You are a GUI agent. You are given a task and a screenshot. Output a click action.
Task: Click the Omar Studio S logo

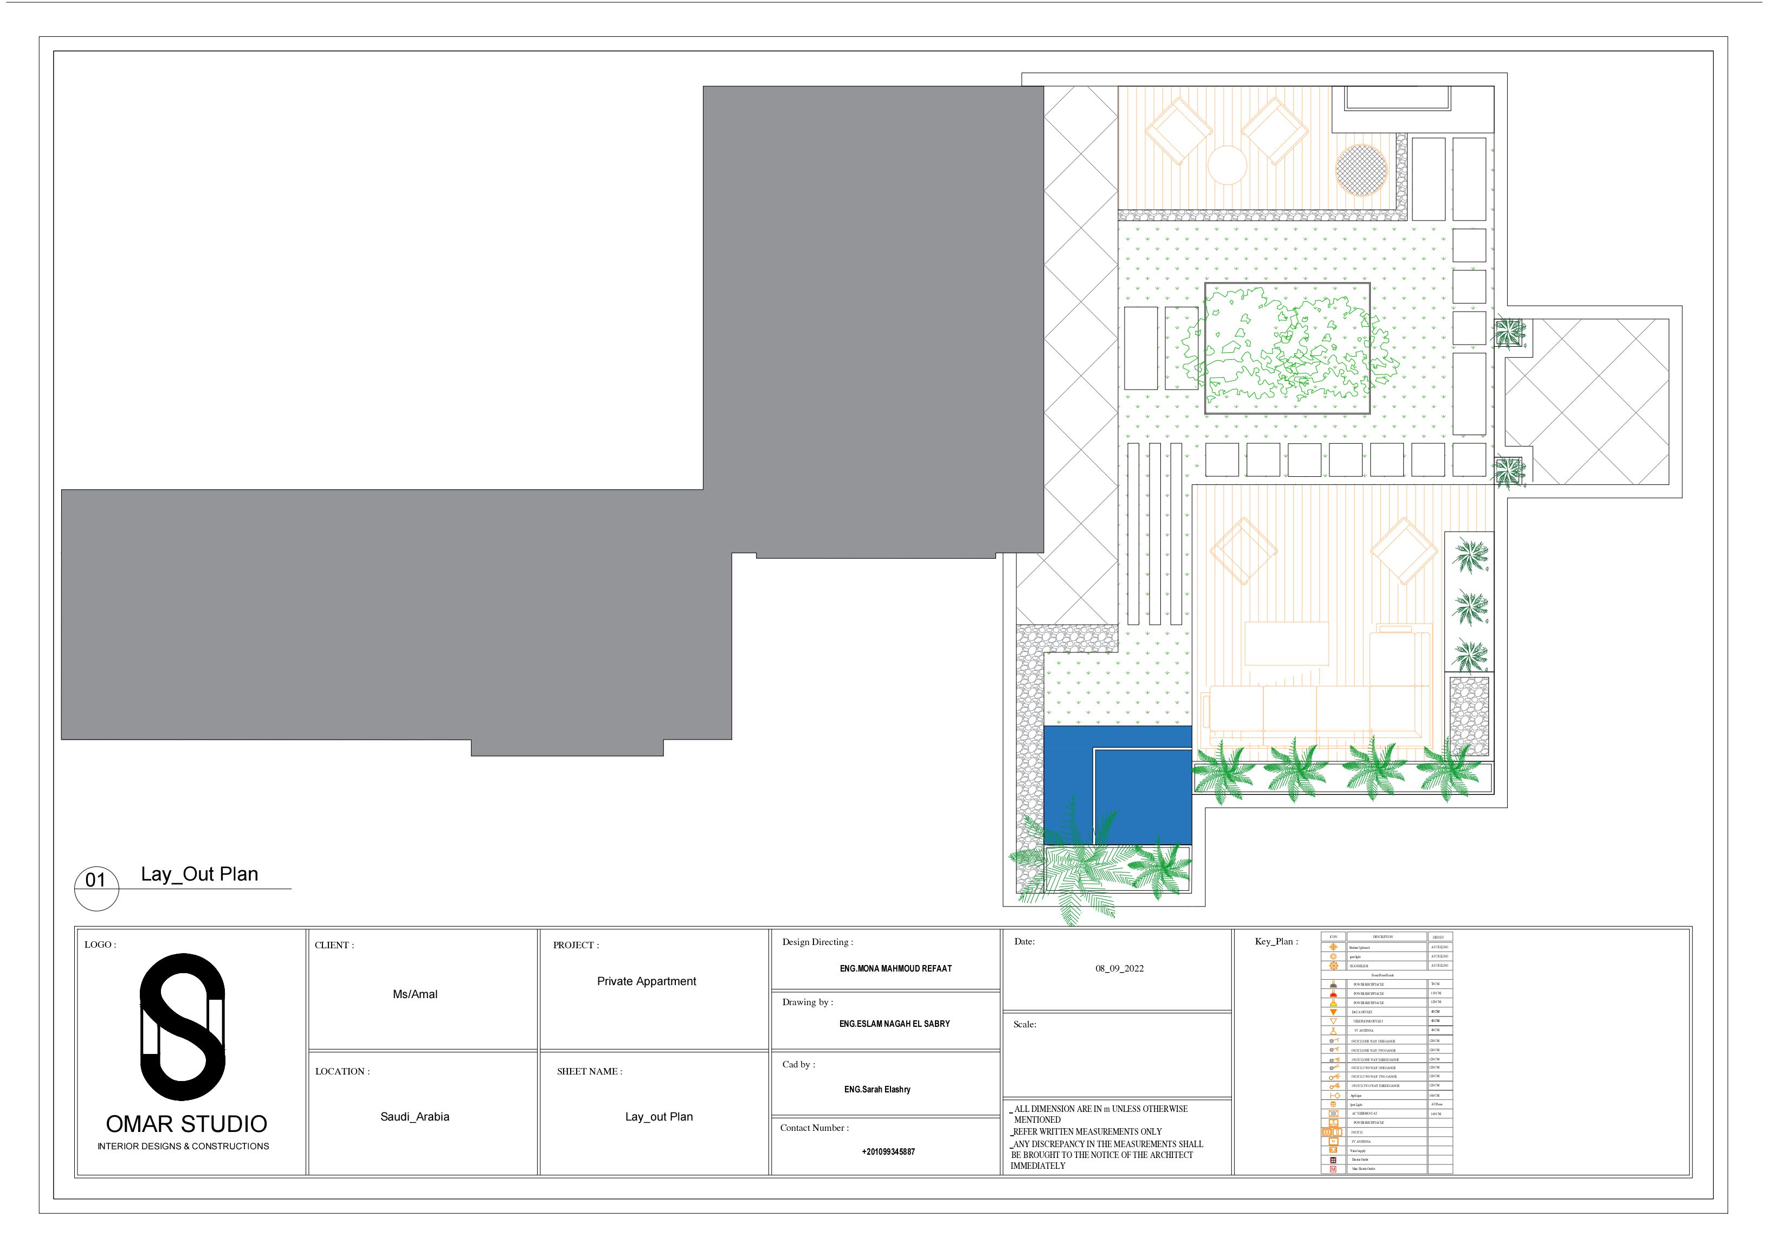coord(183,1026)
